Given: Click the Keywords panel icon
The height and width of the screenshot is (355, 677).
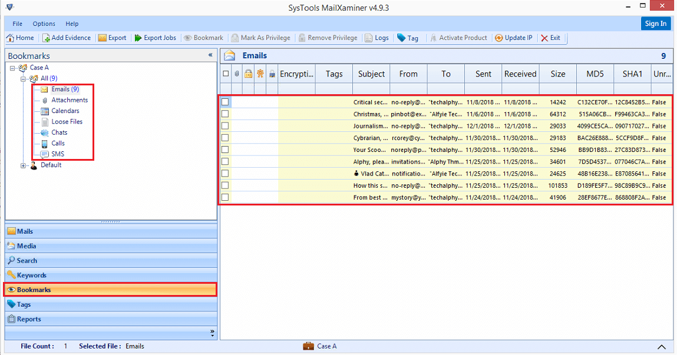Looking at the screenshot, I should [x=27, y=275].
